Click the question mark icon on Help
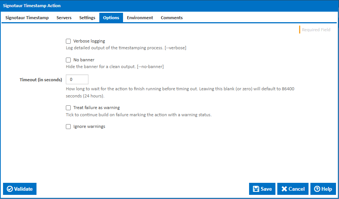339x199 pixels. pyautogui.click(x=317, y=189)
